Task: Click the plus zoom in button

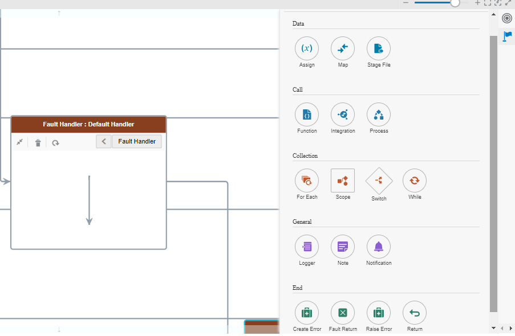Action: click(477, 3)
